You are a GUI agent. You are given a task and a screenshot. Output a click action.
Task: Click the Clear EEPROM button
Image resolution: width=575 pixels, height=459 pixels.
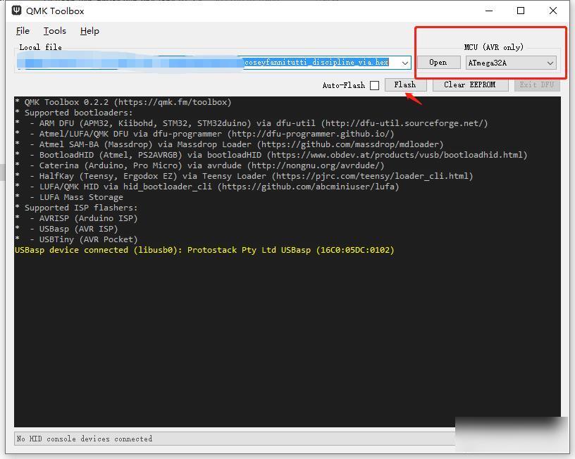470,84
